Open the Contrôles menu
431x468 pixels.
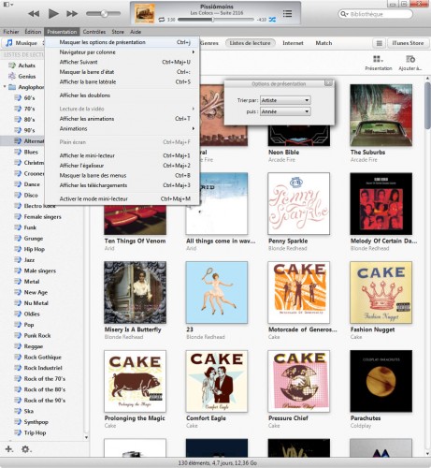[x=94, y=32]
